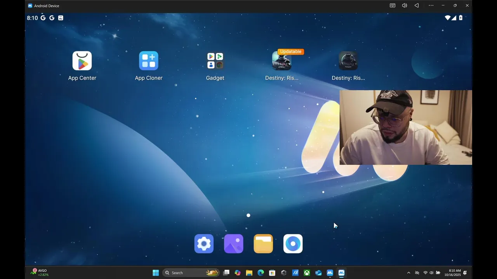Viewport: 497px width, 279px height.
Task: Tap the Android cellular signal icon
Action: pos(454,18)
